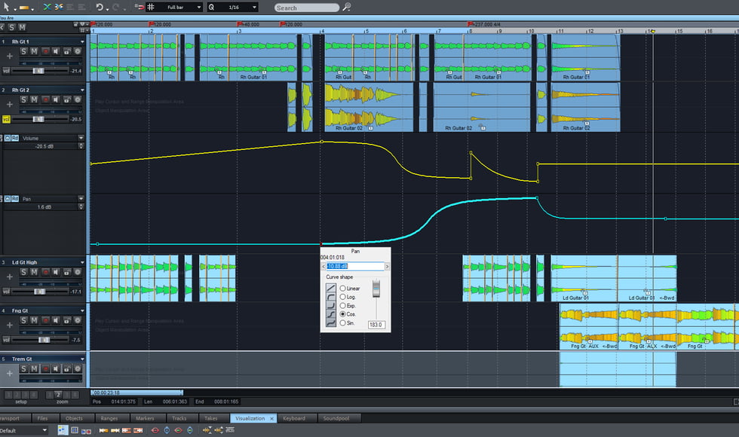Screen dimensions: 739x437
Task: Click zoom preset button 2
Action: [58, 395]
